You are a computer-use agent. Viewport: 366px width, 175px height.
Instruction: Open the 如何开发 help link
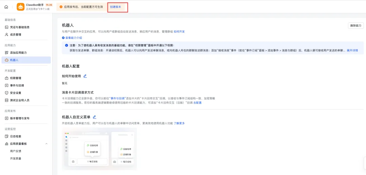point(179,31)
